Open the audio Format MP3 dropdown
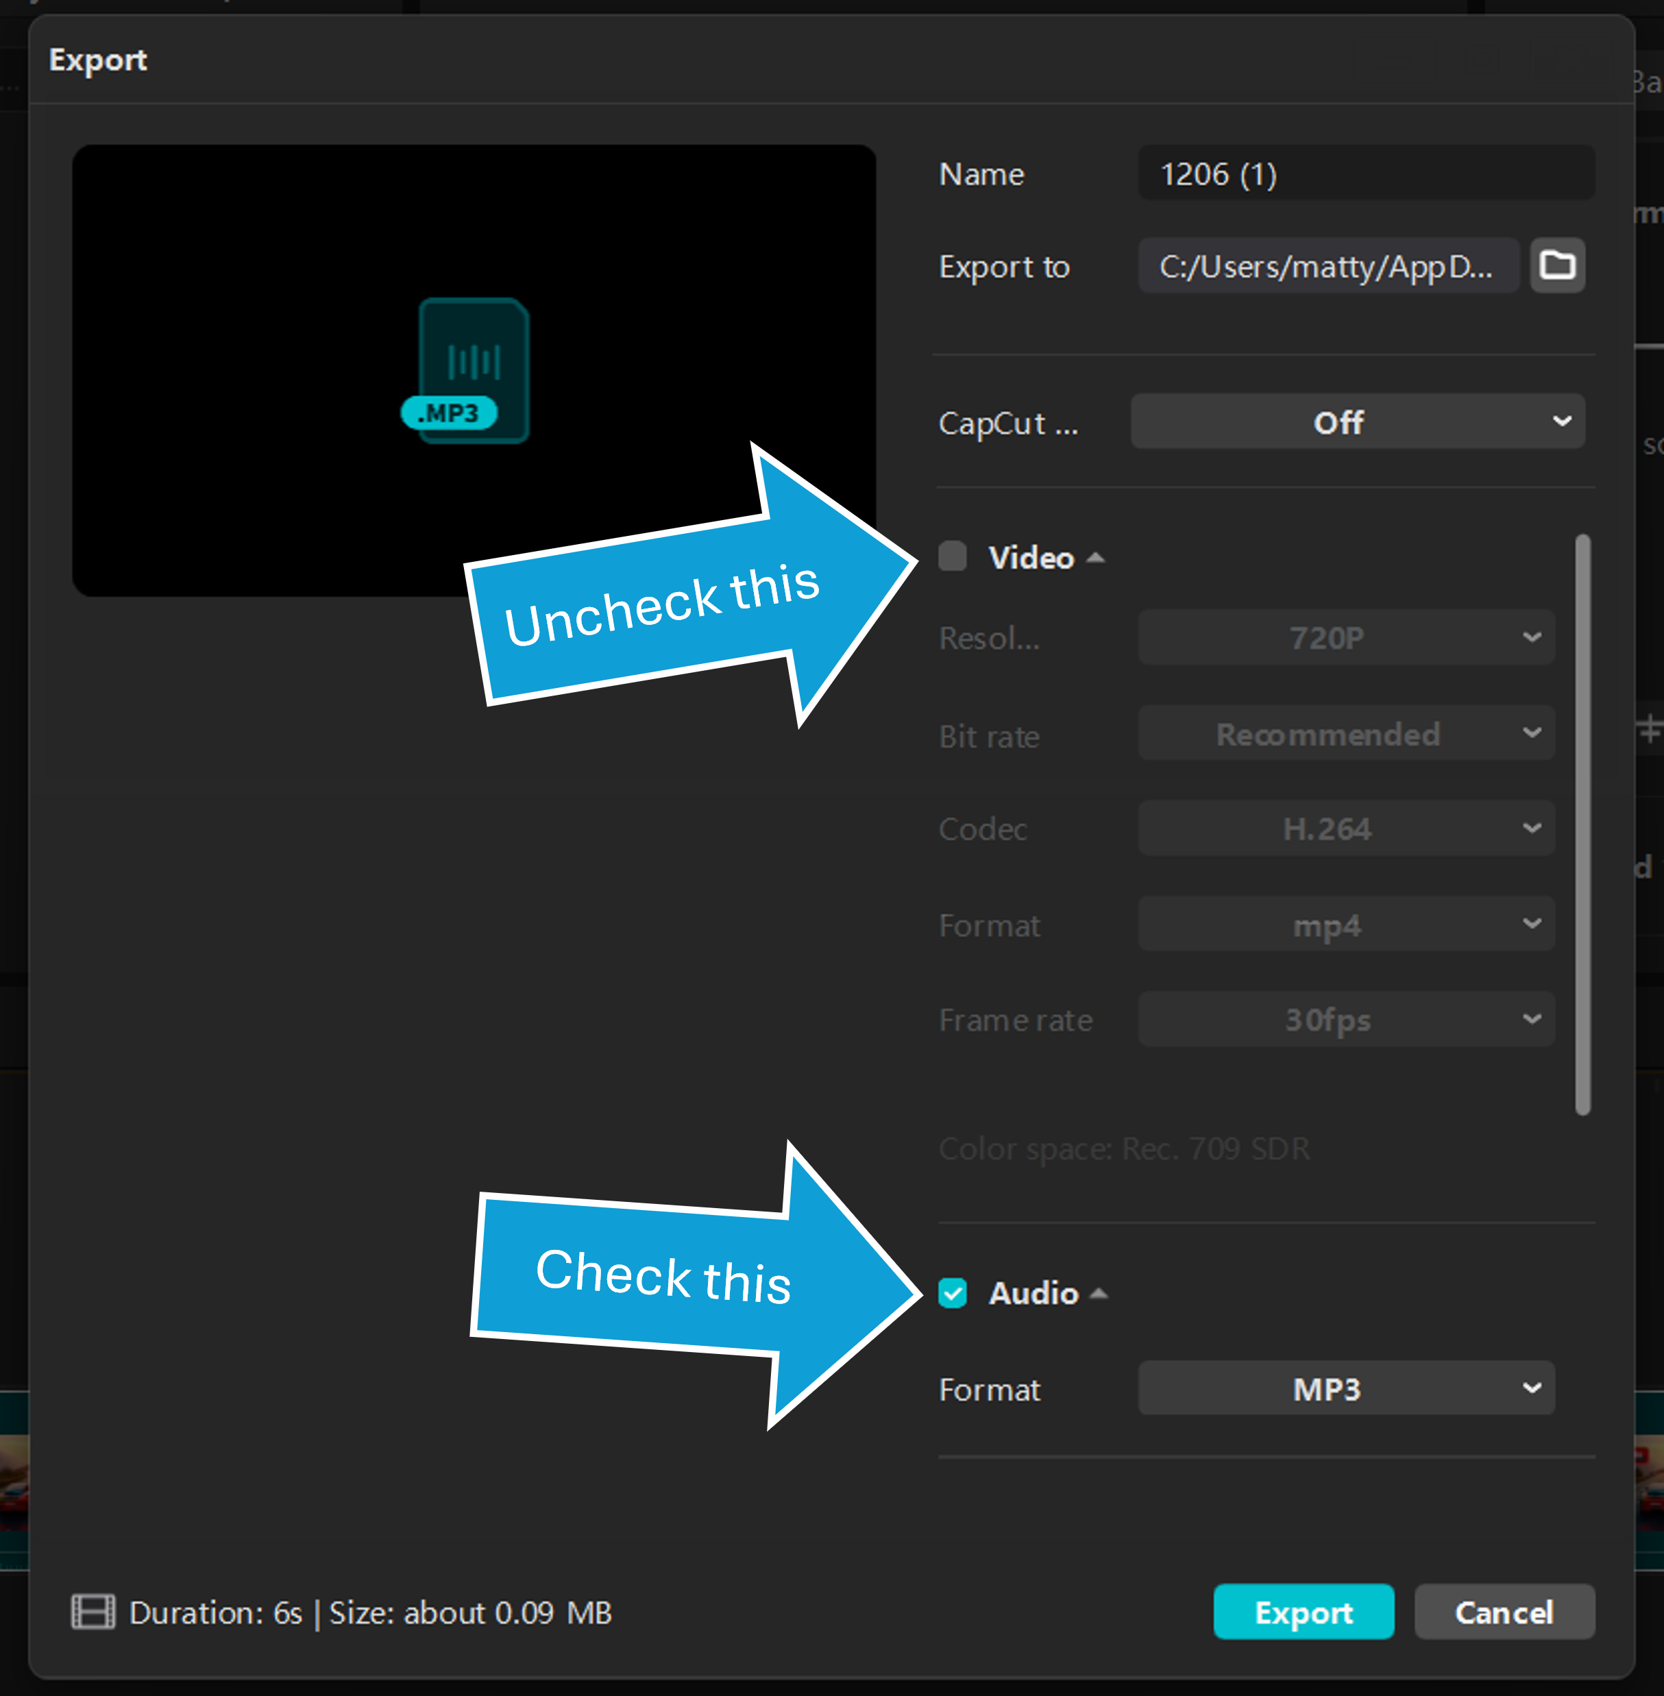Viewport: 1664px width, 1696px height. point(1345,1388)
